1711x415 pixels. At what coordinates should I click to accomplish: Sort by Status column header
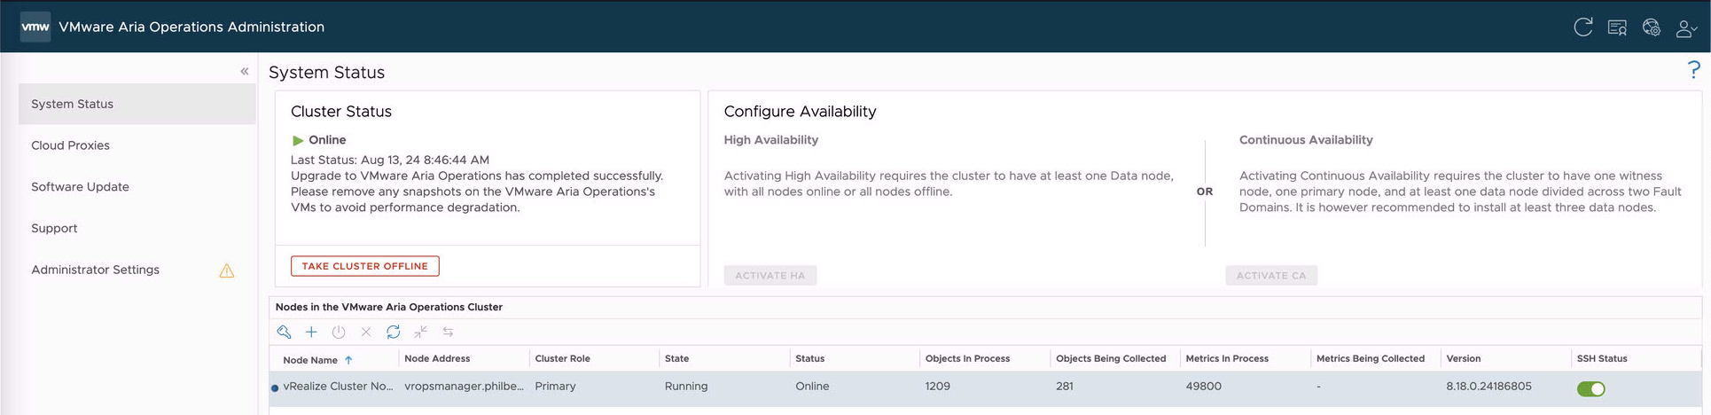pyautogui.click(x=809, y=358)
